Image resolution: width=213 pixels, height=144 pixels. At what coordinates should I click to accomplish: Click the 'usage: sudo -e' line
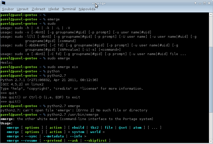pyautogui.click(x=93, y=54)
